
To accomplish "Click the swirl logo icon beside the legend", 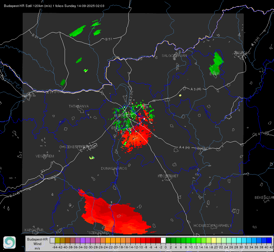I will click(10, 242).
